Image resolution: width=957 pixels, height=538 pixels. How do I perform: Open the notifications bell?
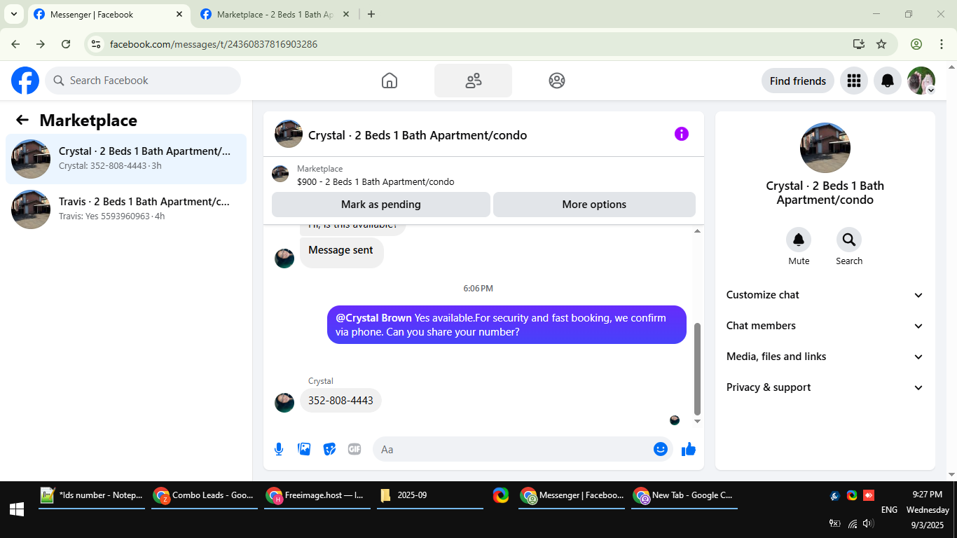(x=888, y=81)
